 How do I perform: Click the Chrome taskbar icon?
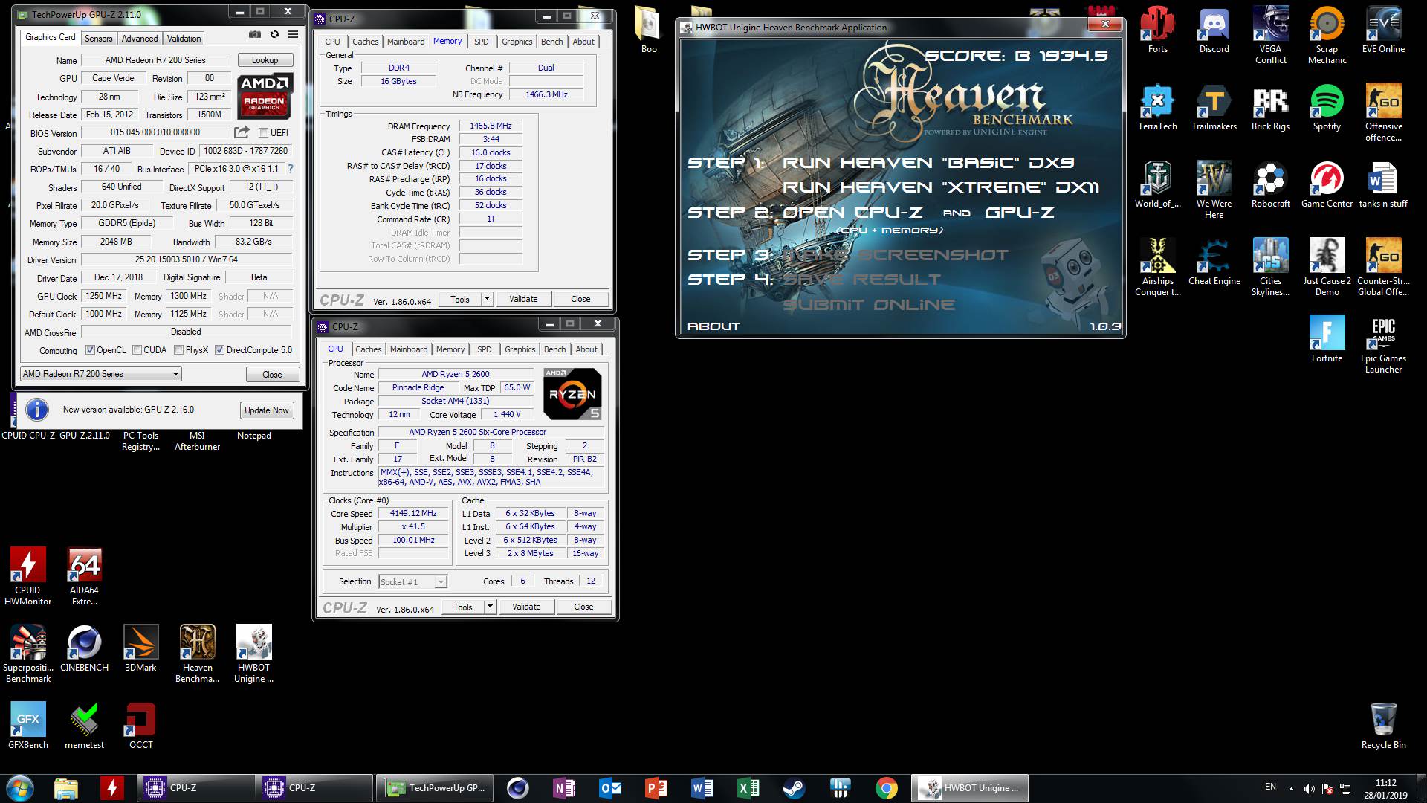click(886, 788)
